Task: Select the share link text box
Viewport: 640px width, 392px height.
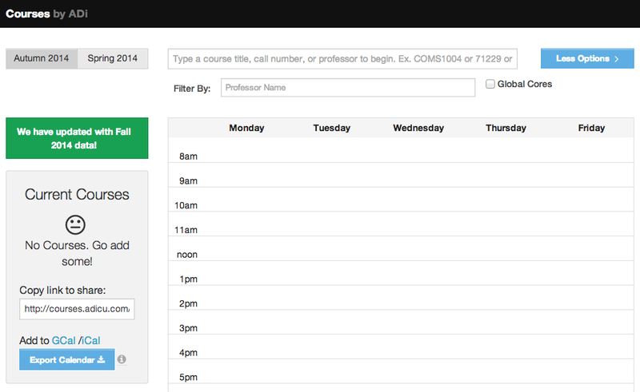Action: pos(77,308)
